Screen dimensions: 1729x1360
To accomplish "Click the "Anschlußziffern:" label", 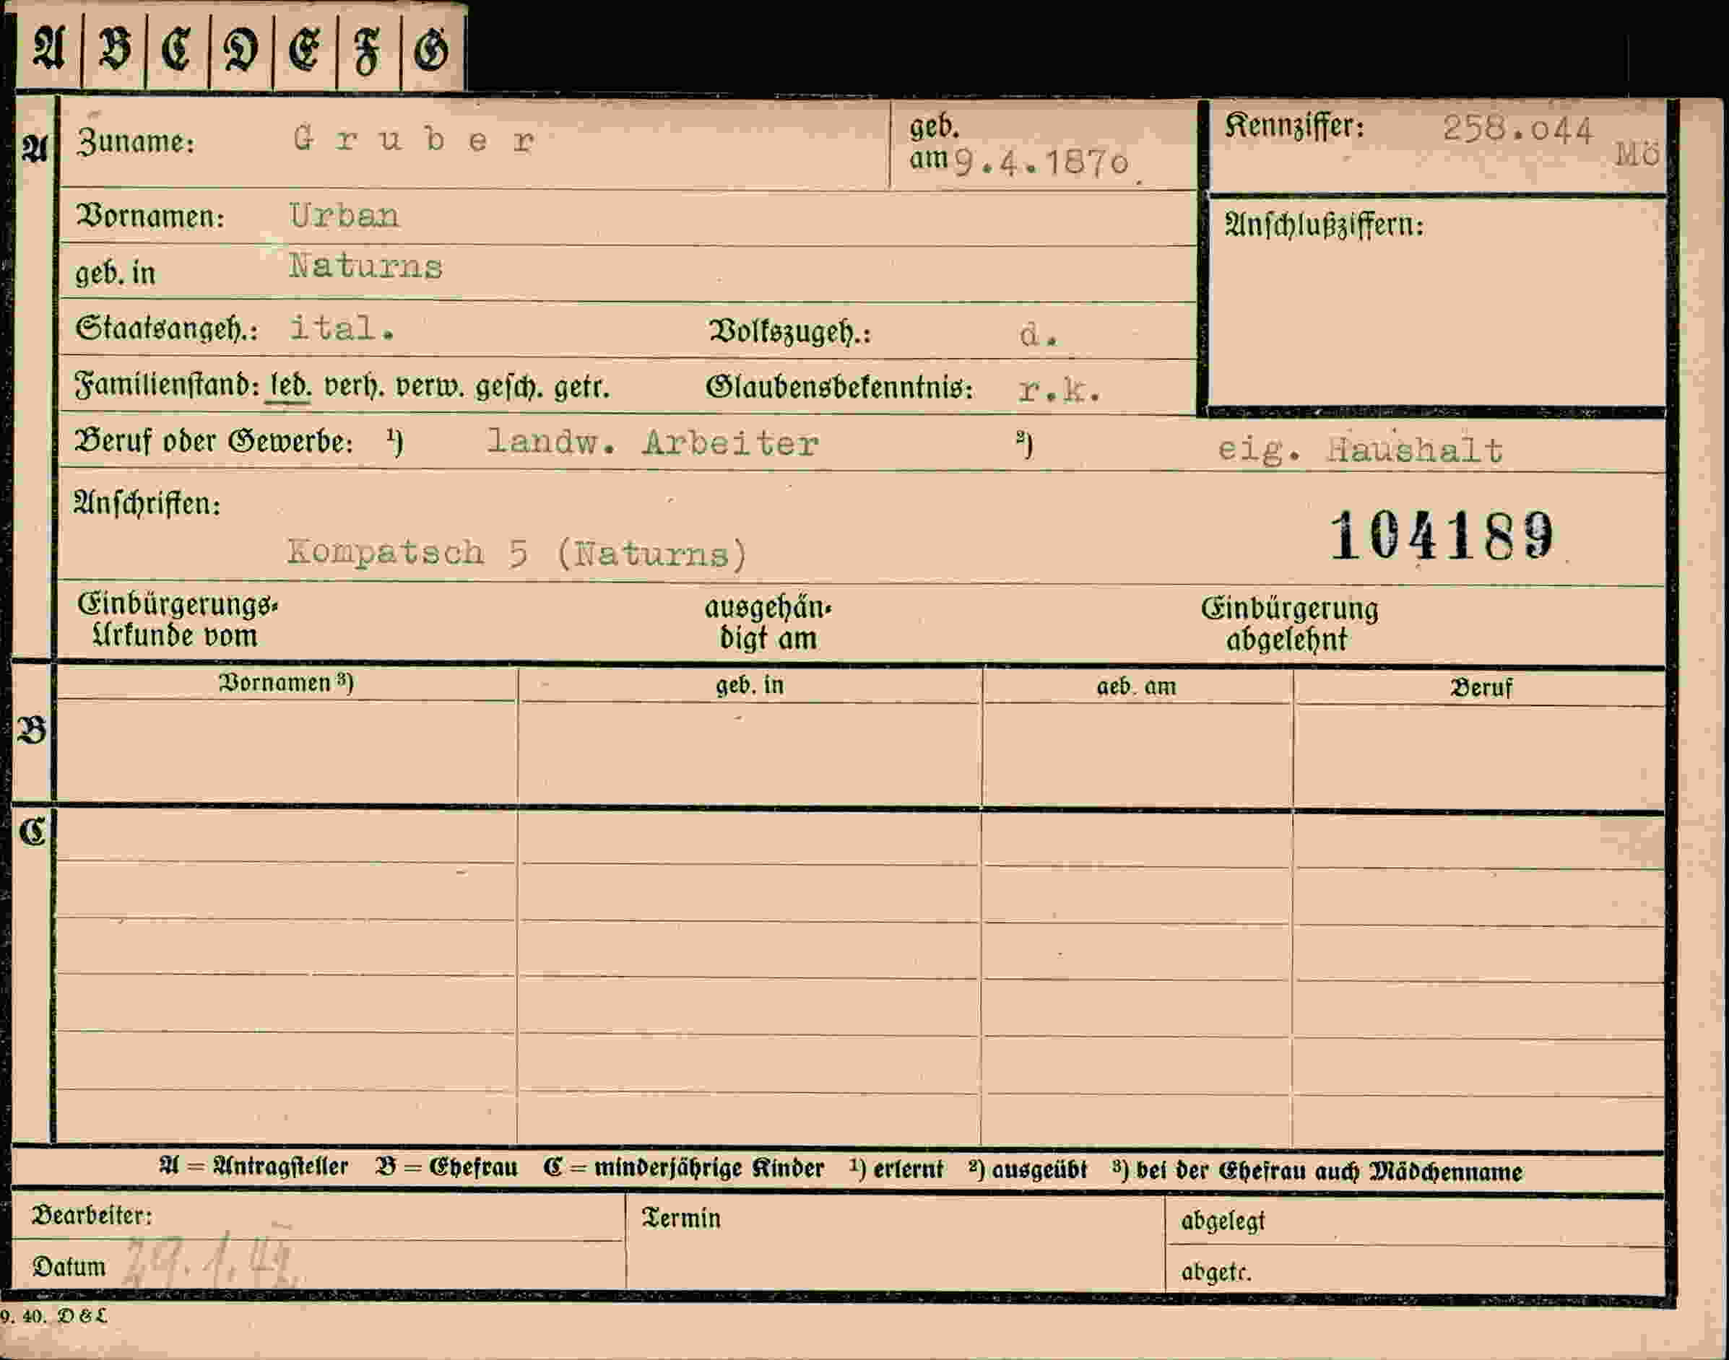I will [1323, 225].
